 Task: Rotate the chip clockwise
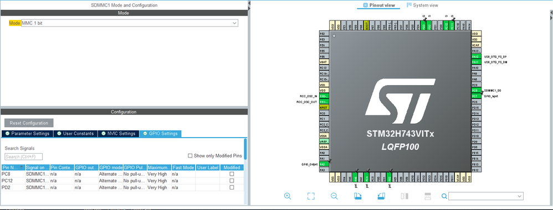click(357, 196)
